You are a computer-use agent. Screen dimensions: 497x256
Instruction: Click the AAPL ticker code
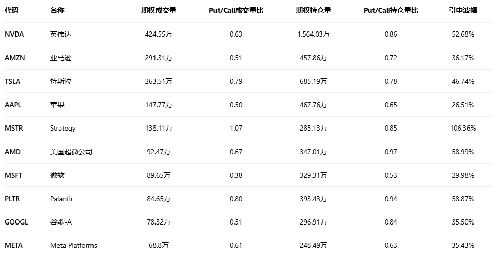point(13,105)
